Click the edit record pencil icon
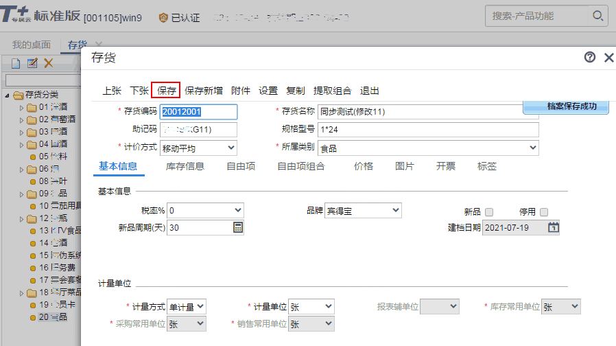616x346 pixels. (32, 63)
